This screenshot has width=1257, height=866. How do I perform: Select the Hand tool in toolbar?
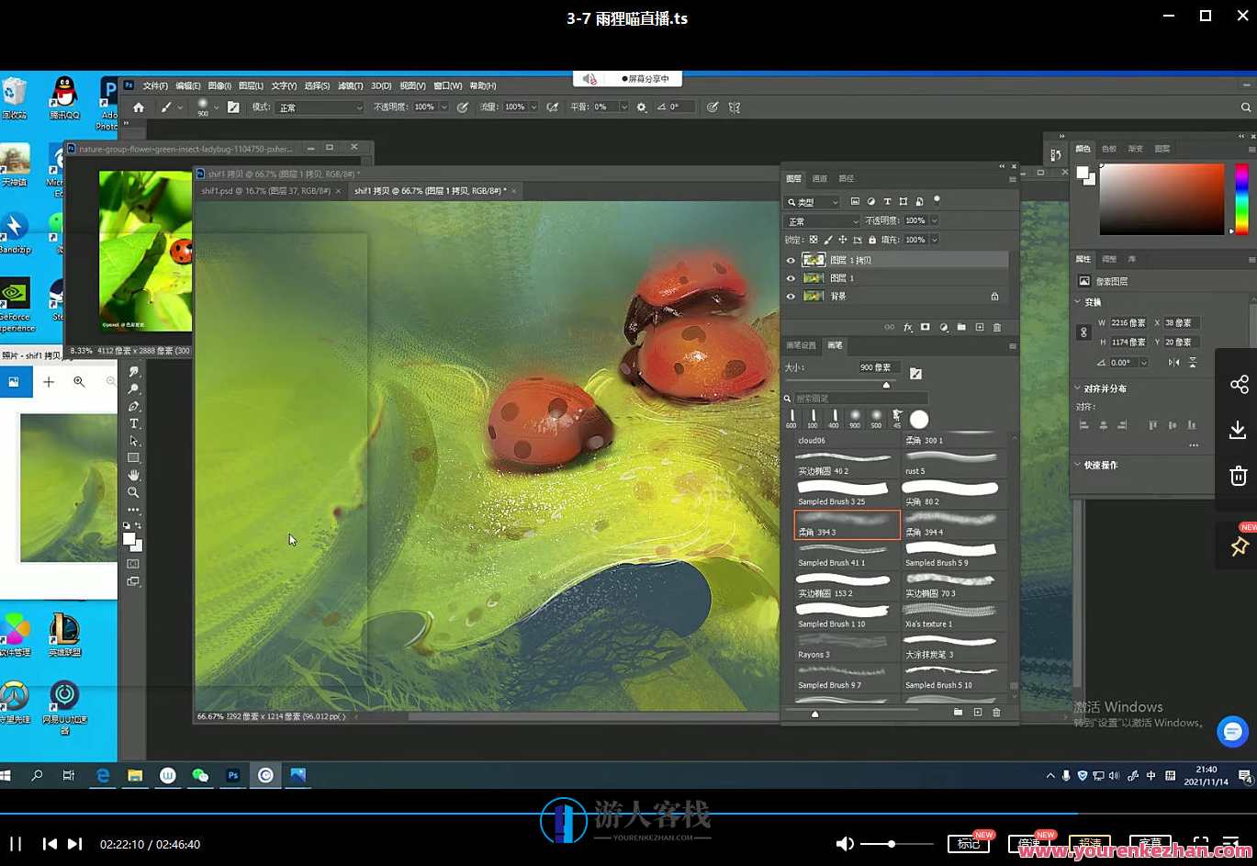click(x=134, y=475)
